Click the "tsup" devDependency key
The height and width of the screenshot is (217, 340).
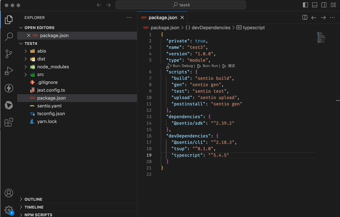pos(179,149)
